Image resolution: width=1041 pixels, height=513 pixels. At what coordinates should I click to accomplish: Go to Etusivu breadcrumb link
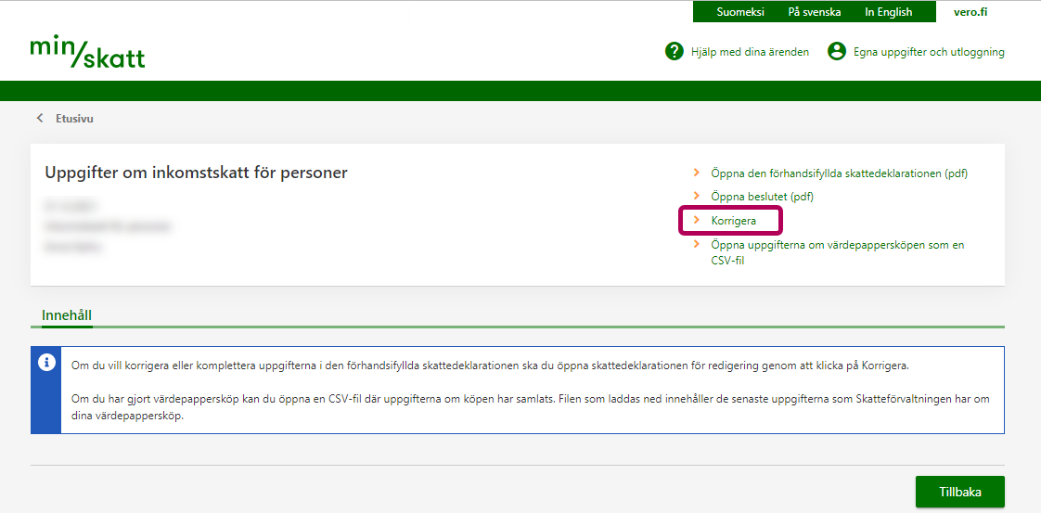(74, 119)
